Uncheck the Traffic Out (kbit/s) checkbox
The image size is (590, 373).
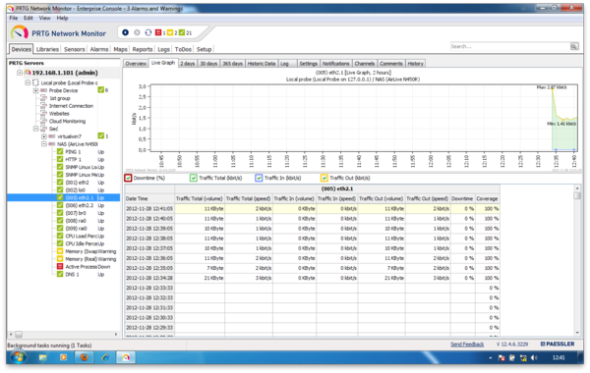[x=324, y=178]
